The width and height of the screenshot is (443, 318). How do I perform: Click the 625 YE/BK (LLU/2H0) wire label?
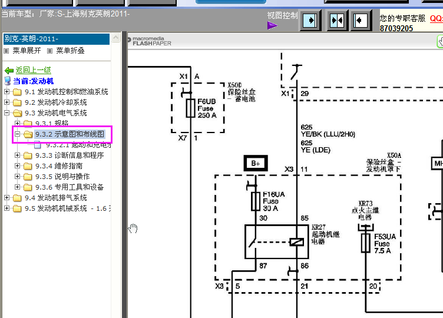(x=328, y=131)
